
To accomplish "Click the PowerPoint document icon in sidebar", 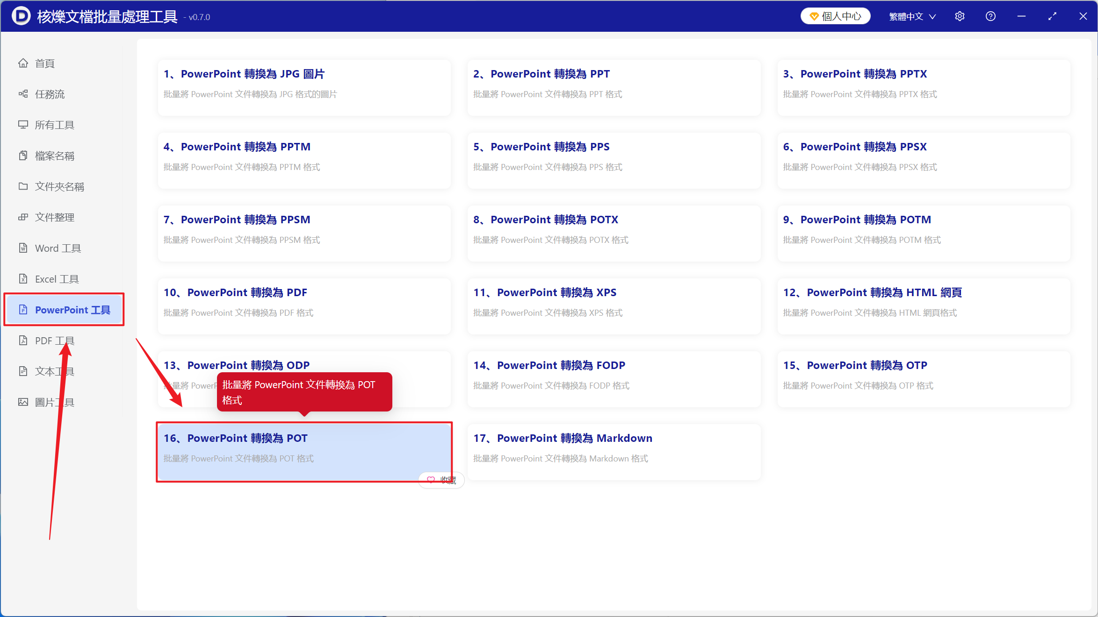I will tap(23, 310).
